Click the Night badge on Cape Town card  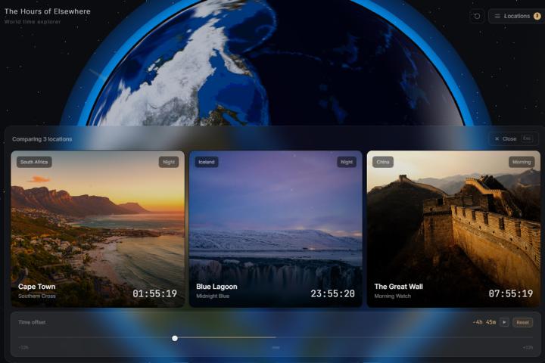coord(169,162)
